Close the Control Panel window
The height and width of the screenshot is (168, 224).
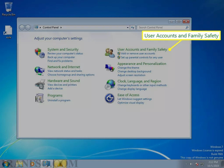186,22
